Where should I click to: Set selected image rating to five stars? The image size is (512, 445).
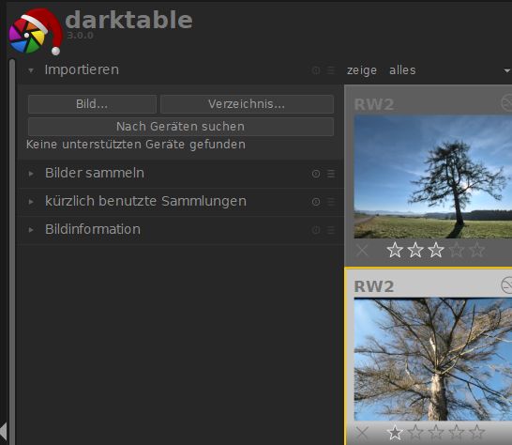(477, 433)
